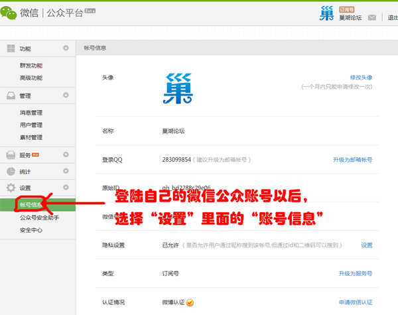Click the 帐号信息 page heading
The height and width of the screenshot is (315, 398).
pyautogui.click(x=95, y=48)
